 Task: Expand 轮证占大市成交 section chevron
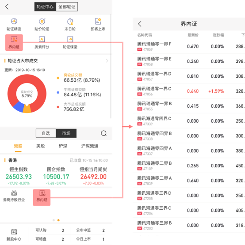(107, 60)
